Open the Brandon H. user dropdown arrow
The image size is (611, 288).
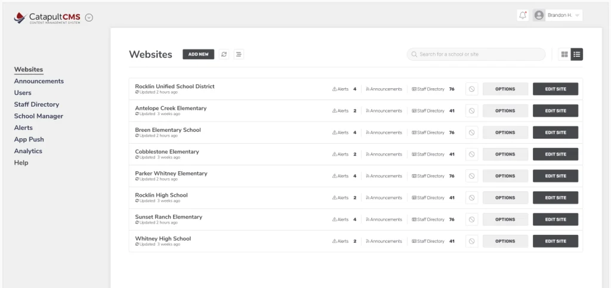[577, 16]
